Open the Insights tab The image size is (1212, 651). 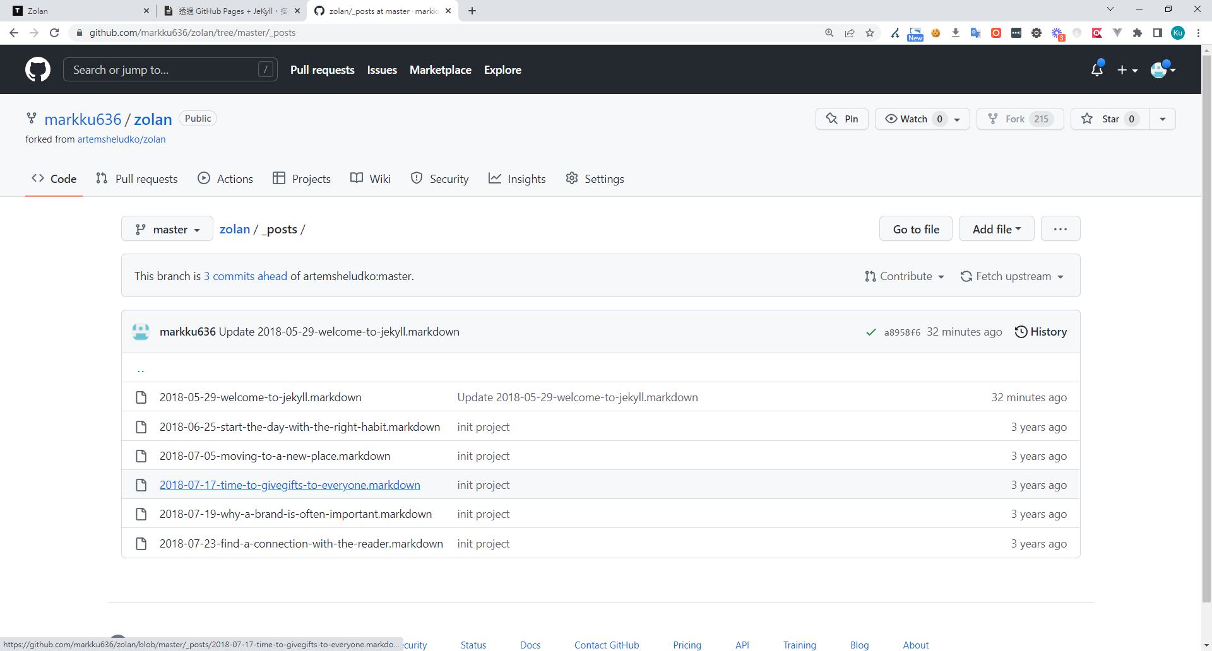click(x=517, y=179)
